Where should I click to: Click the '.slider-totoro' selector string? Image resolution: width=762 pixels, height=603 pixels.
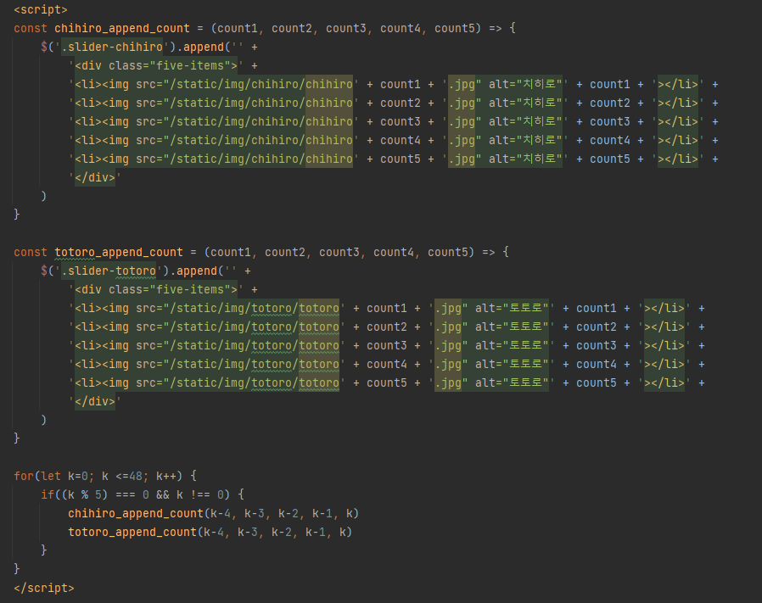(109, 271)
